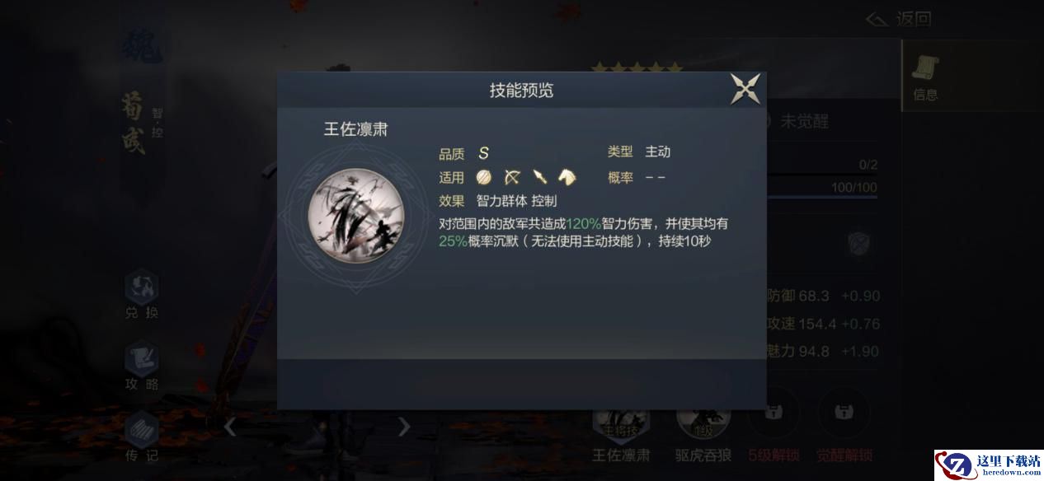
Task: Open the 兑换 exchange icon
Action: (x=142, y=295)
